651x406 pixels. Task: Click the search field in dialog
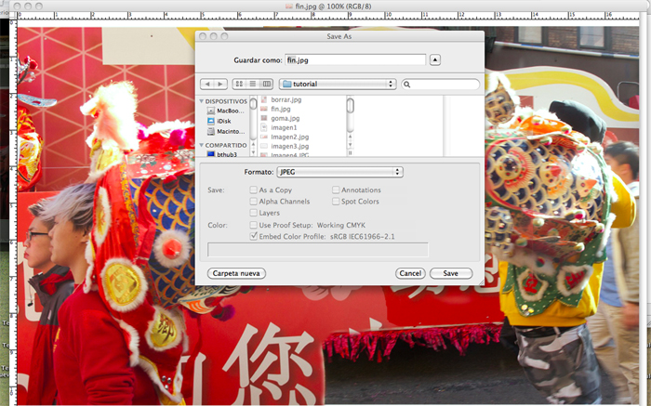(x=441, y=85)
